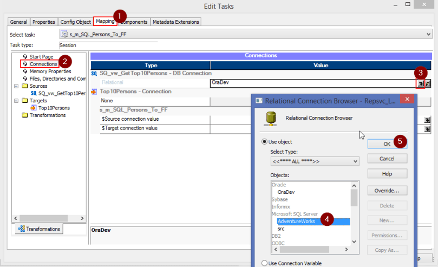Click browse arrow for $Target connection value
The height and width of the screenshot is (267, 438).
tap(427, 129)
